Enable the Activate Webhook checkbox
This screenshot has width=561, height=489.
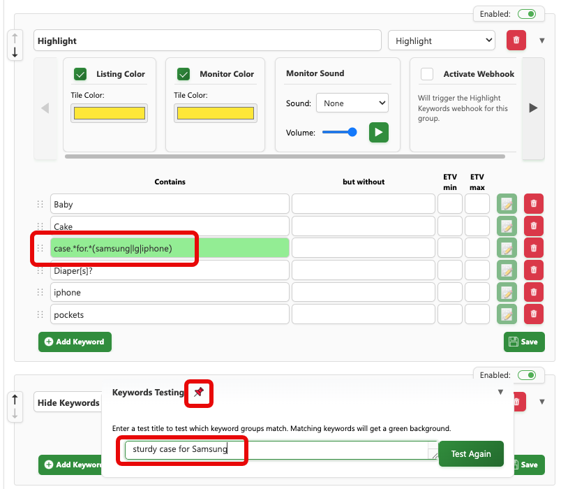click(x=427, y=74)
